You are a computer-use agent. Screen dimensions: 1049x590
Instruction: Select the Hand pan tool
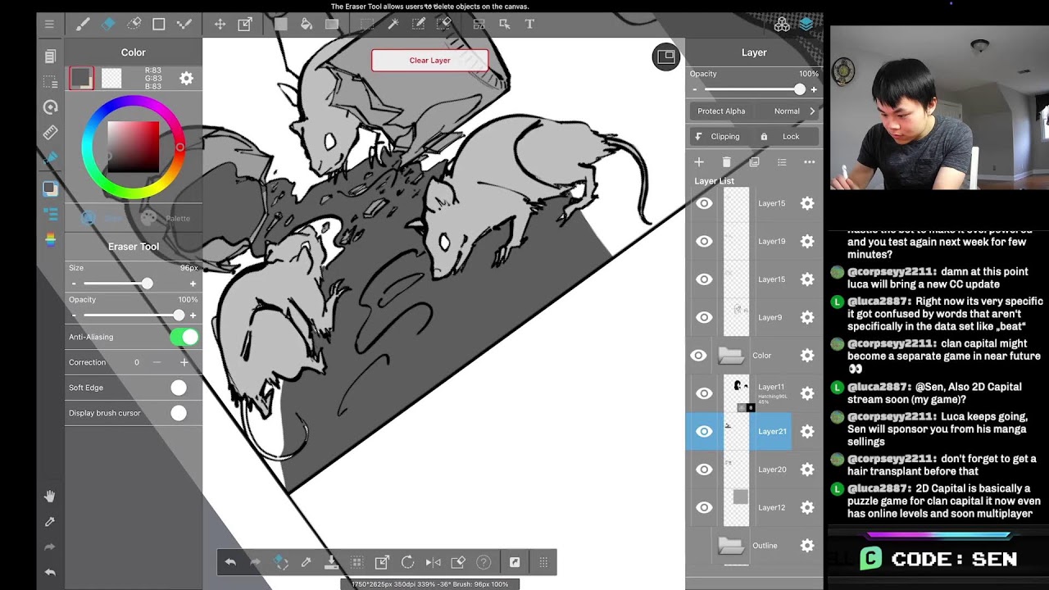50,497
